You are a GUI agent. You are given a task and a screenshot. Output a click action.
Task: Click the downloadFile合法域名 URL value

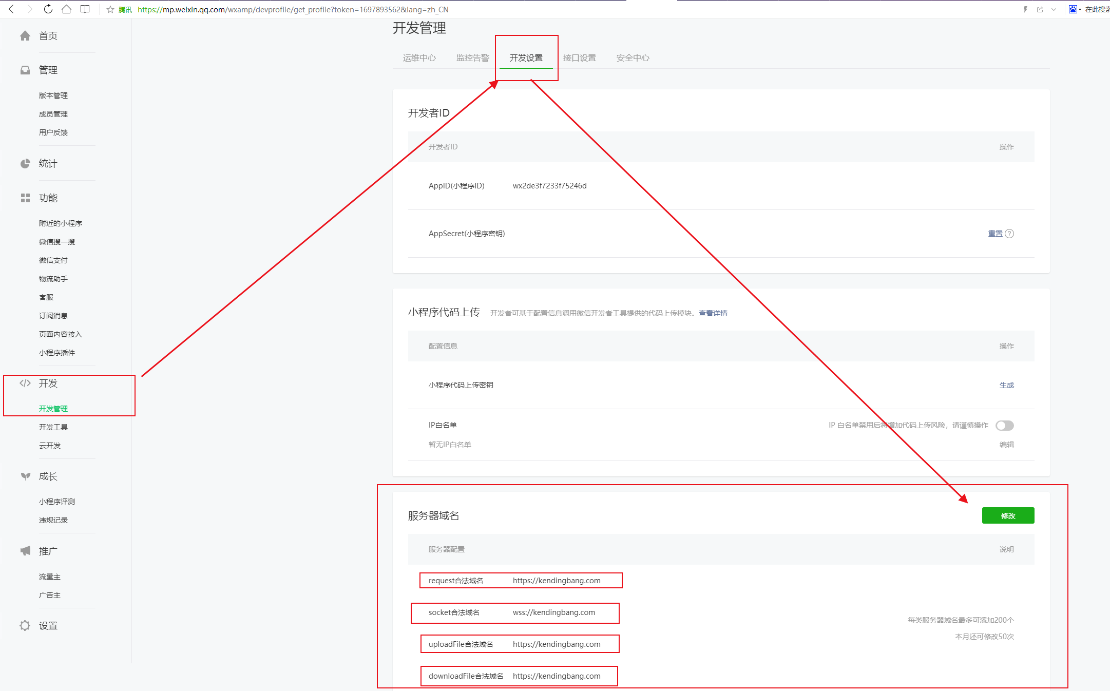click(557, 676)
